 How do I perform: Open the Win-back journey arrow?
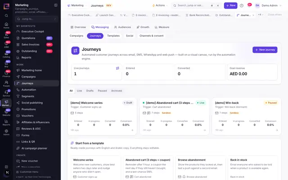(277, 130)
